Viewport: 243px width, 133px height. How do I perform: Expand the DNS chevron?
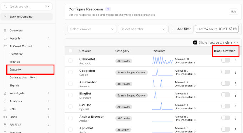(49, 109)
